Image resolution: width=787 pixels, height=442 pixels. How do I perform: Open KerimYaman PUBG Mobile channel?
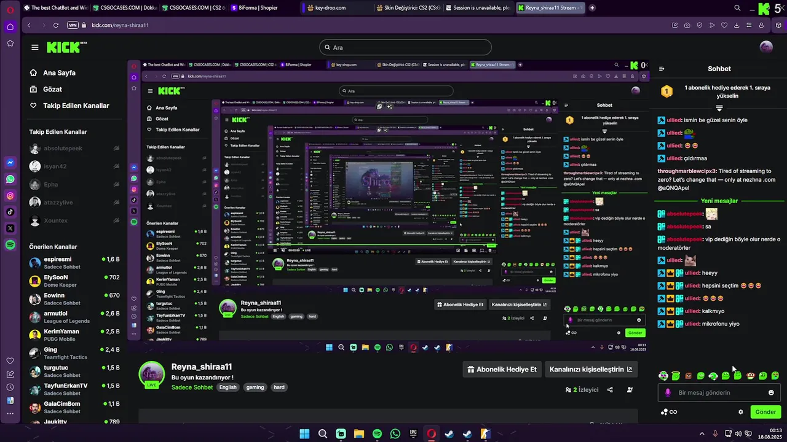[74, 335]
